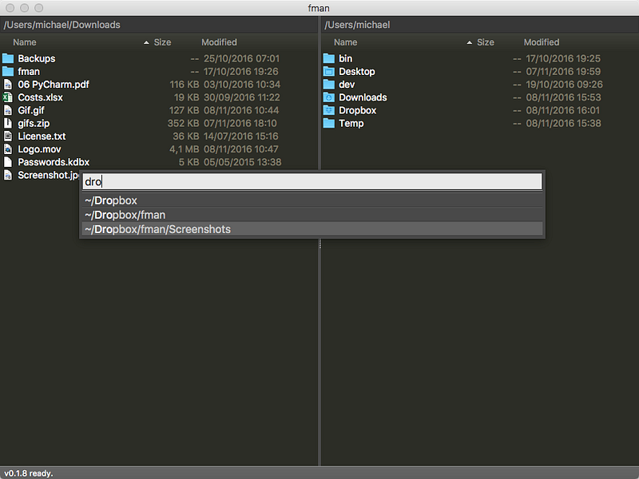Image resolution: width=639 pixels, height=479 pixels.
Task: Click the gifs.zip archive icon
Action: pyautogui.click(x=8, y=124)
